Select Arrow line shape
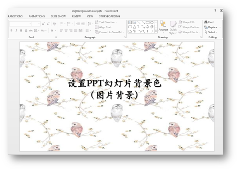239x171 pixels. 143,22
